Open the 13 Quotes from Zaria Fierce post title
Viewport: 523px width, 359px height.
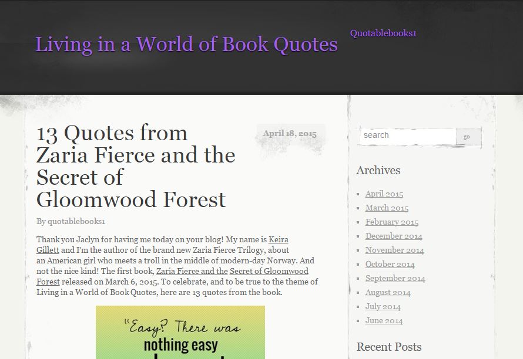136,166
